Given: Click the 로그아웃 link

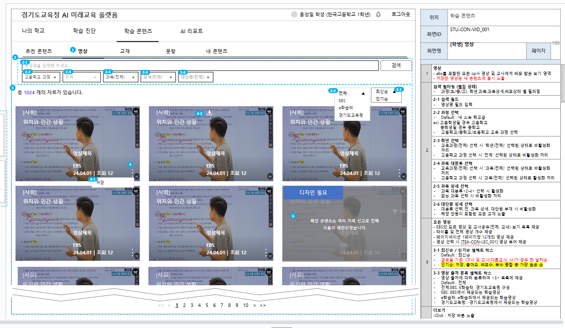Looking at the screenshot, I should pos(401,14).
